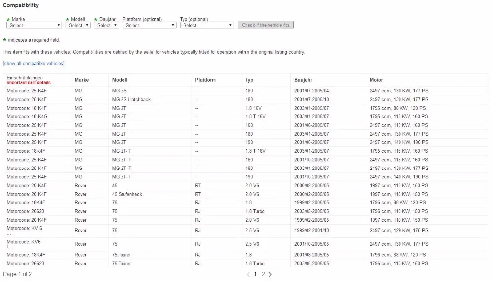Click the show all compatible vehicles link
The image size is (492, 281).
click(x=33, y=63)
